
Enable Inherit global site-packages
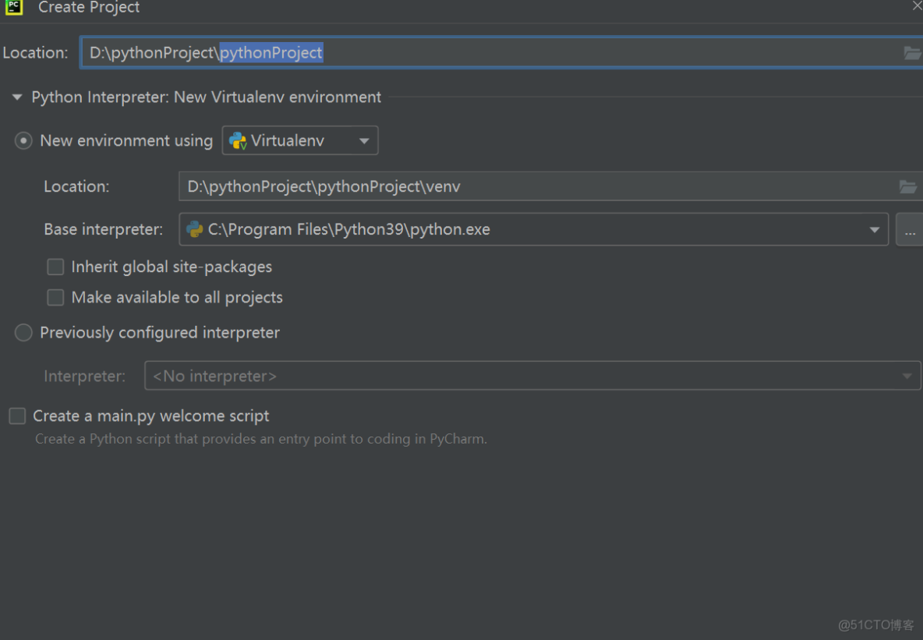click(x=55, y=267)
